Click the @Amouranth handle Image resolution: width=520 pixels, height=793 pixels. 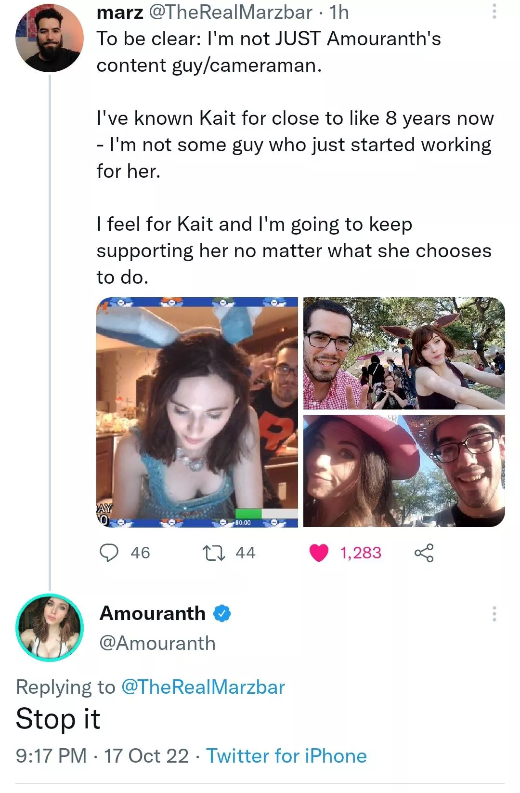tap(157, 643)
